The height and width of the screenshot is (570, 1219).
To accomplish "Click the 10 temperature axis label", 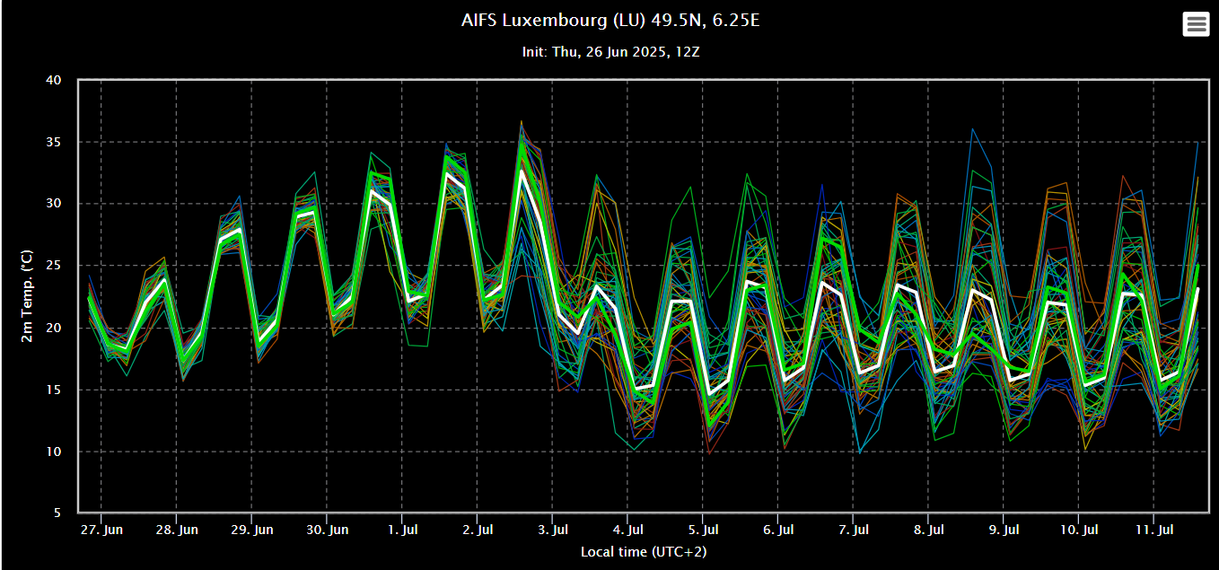I will (x=53, y=452).
